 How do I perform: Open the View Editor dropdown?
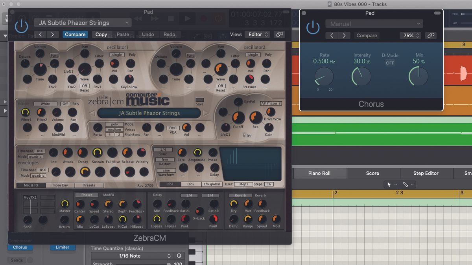pyautogui.click(x=257, y=34)
